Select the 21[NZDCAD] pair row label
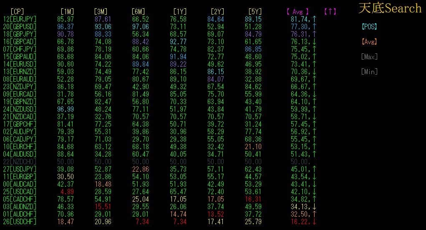 20,117
